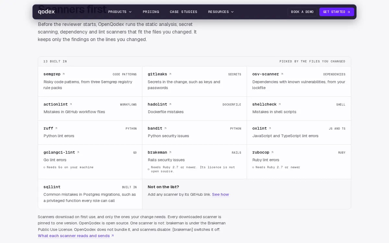The width and height of the screenshot is (389, 243).
Task: Click PICKED BY THE FILES YOU CHANGED label
Action: (312, 62)
